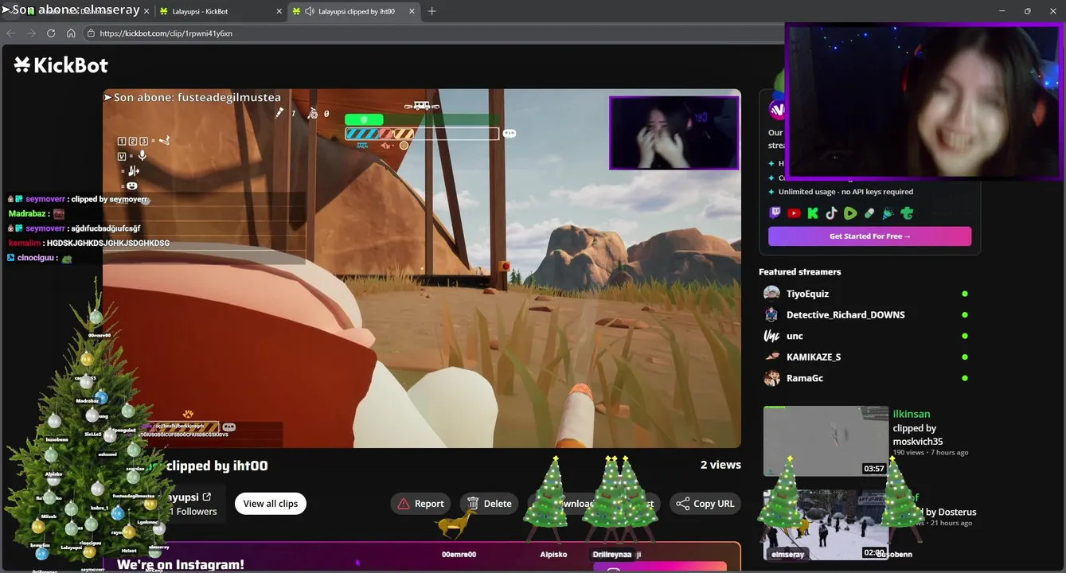Screen dimensions: 1066x573
Task: Click the View all clips button
Action: (x=271, y=504)
